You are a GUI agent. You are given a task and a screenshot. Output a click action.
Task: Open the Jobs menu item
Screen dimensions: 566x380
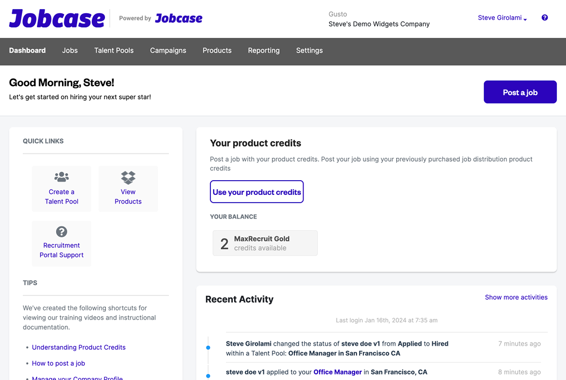(70, 51)
